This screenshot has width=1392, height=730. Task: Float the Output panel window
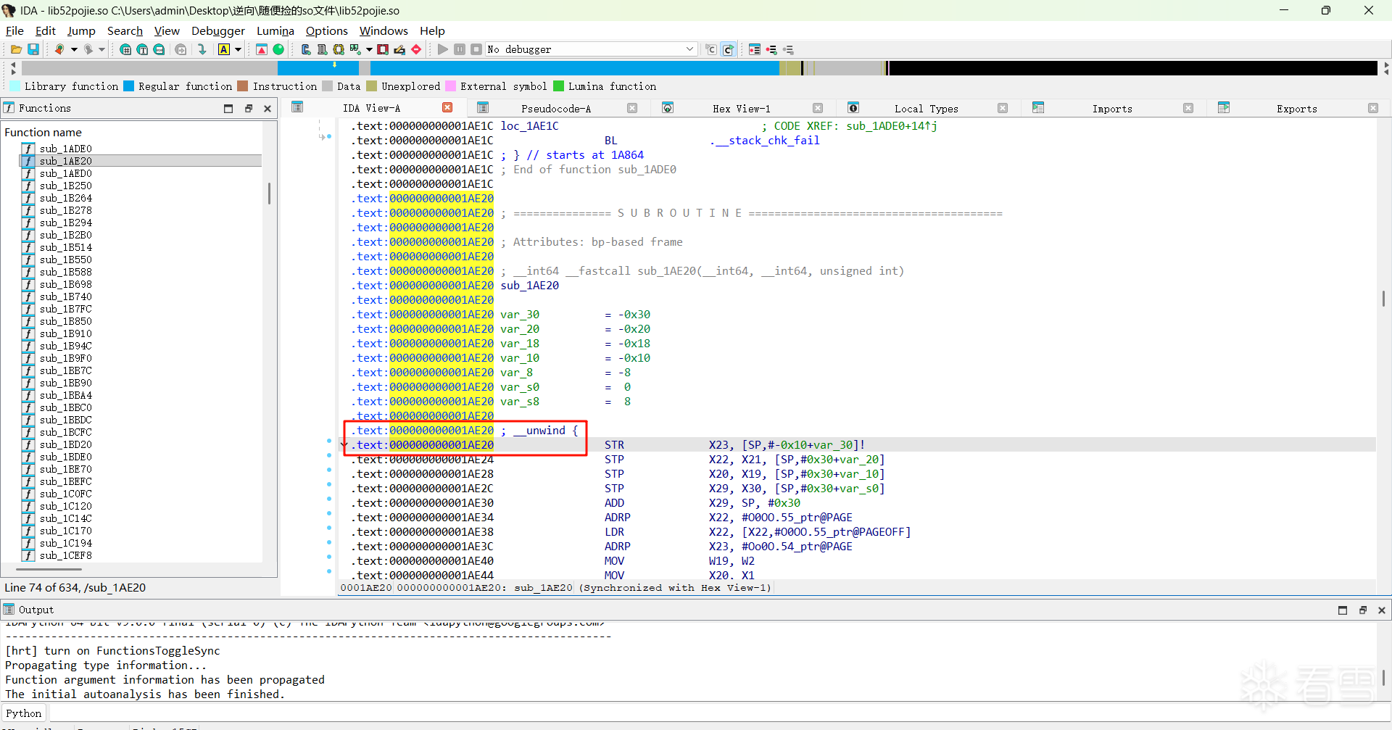(x=1362, y=610)
